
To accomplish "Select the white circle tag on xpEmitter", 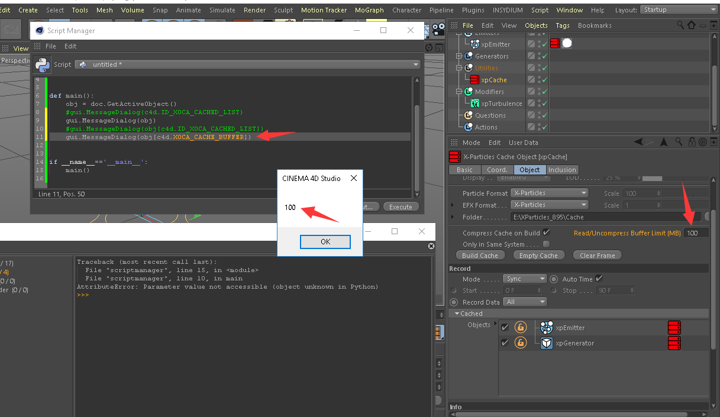I will point(567,44).
